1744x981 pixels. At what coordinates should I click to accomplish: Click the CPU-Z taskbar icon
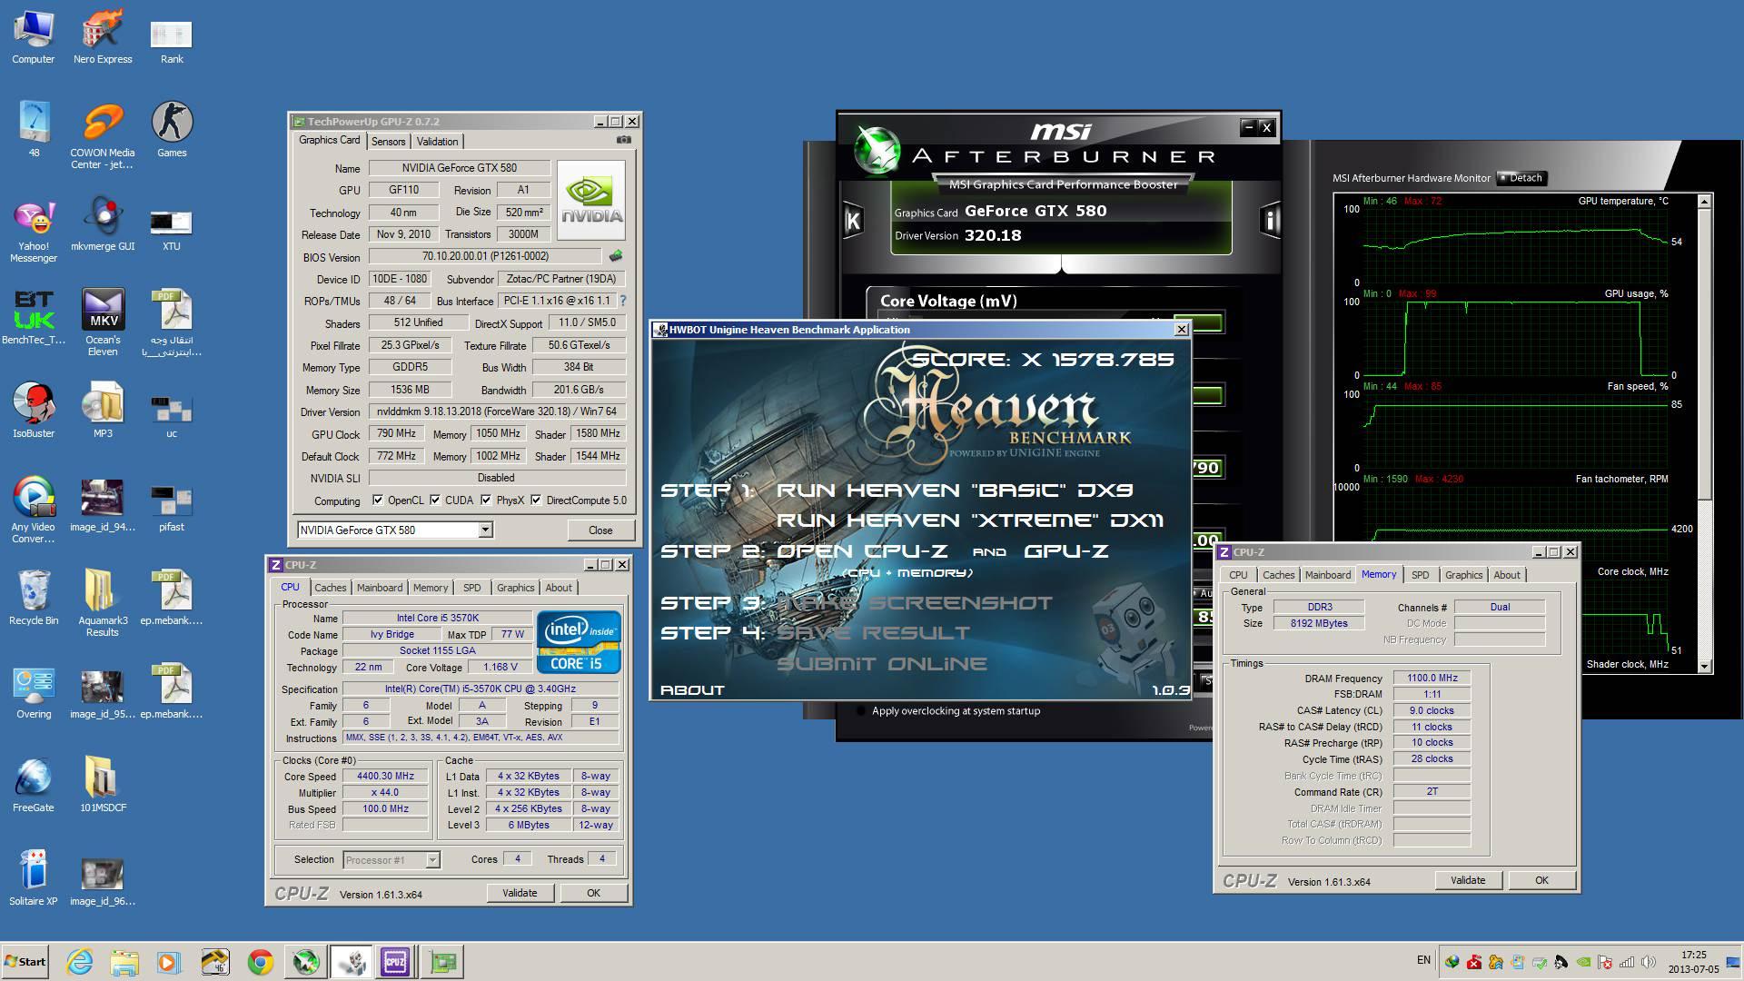pos(395,962)
